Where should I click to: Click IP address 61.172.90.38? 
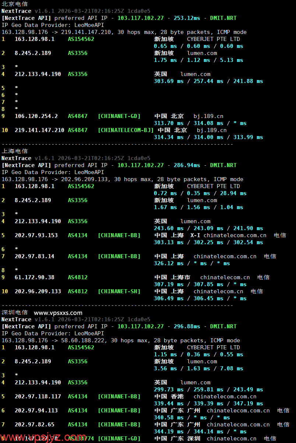35,277
